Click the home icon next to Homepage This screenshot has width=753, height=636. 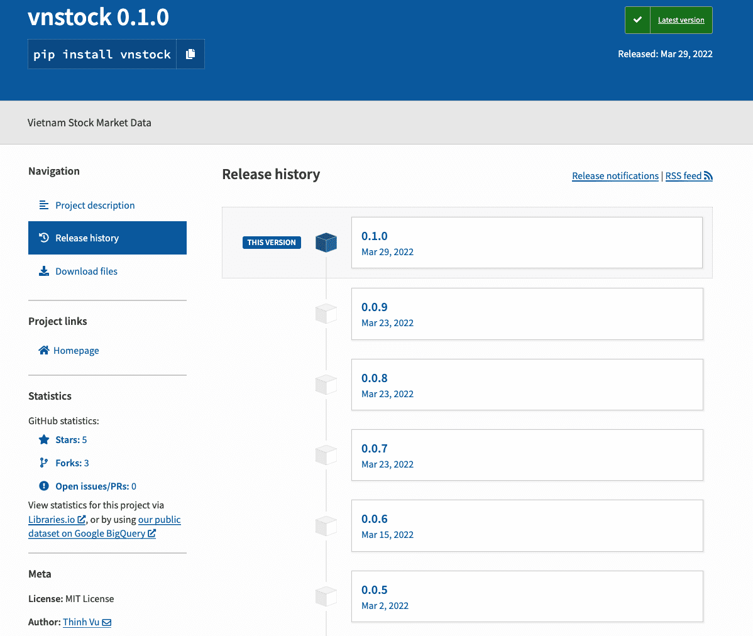[x=43, y=350]
